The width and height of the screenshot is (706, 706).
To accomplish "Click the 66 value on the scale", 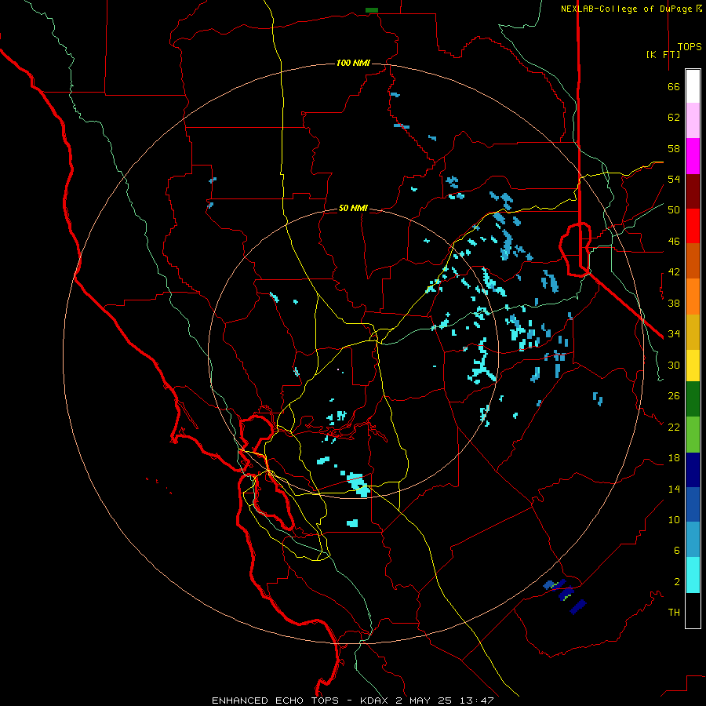I will point(674,87).
